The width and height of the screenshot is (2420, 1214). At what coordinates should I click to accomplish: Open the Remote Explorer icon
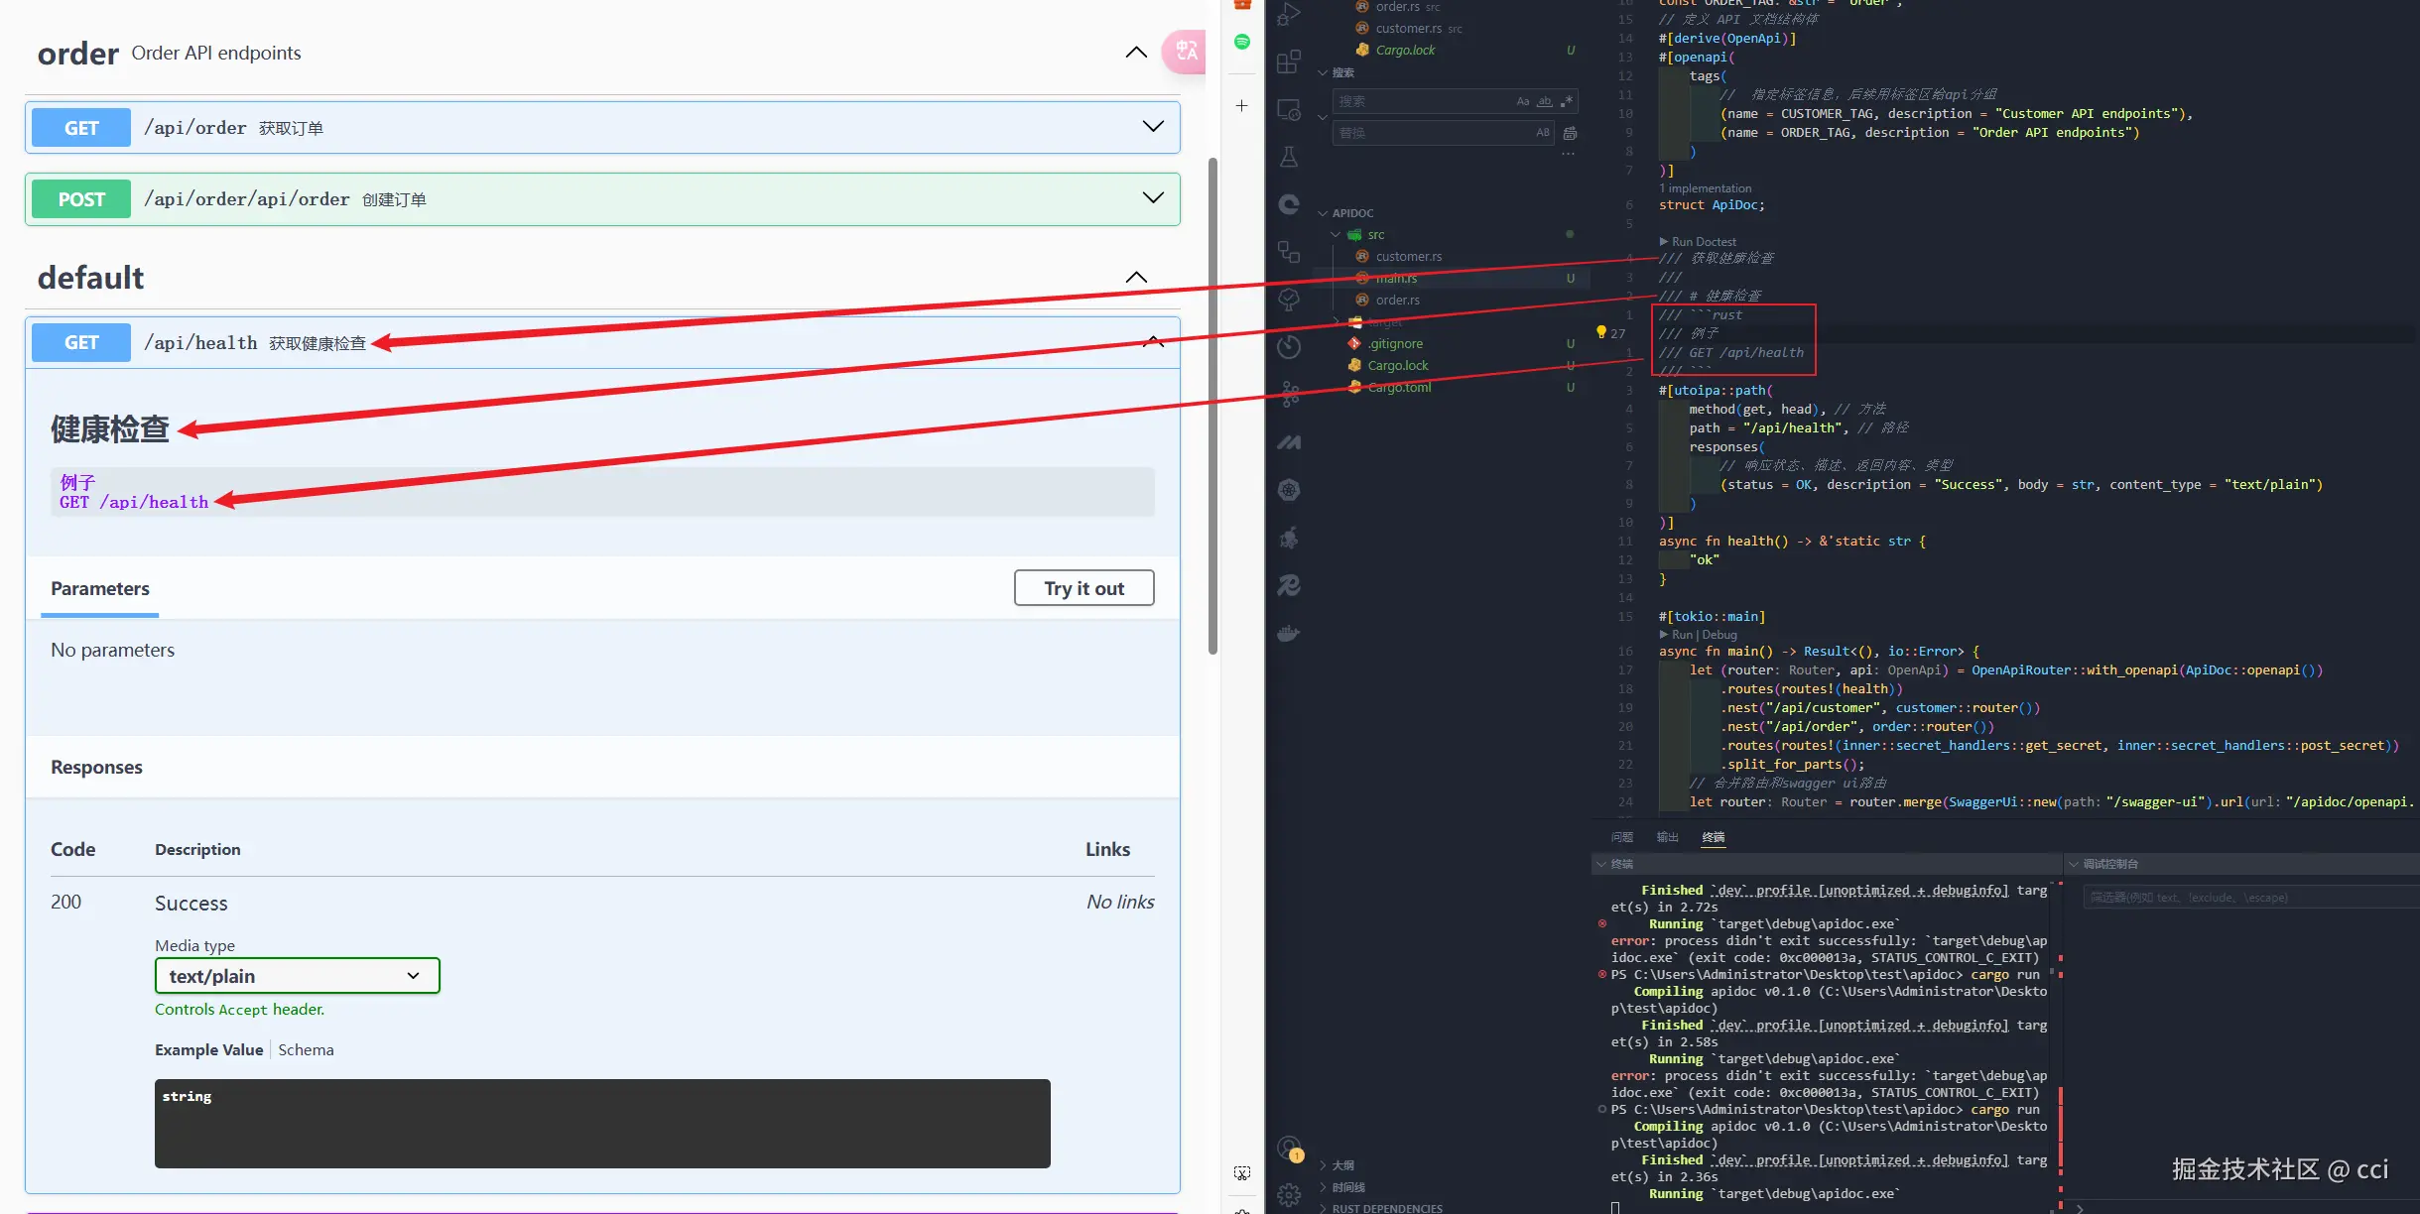point(1288,110)
